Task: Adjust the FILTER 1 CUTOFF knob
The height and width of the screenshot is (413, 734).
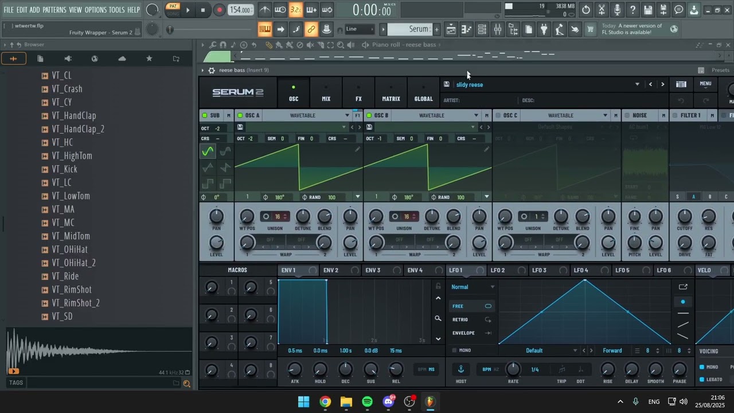Action: (x=685, y=216)
